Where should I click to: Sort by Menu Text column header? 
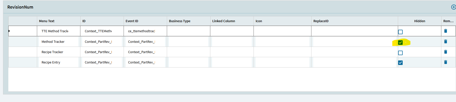click(47, 21)
